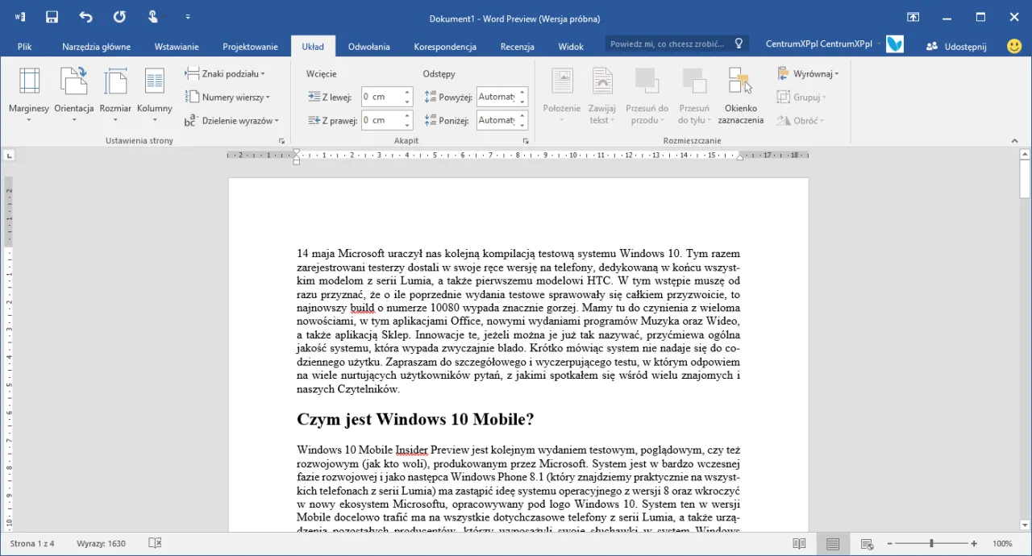Viewport: 1032px width, 556px height.
Task: Switch to Read Mode view
Action: tap(799, 544)
